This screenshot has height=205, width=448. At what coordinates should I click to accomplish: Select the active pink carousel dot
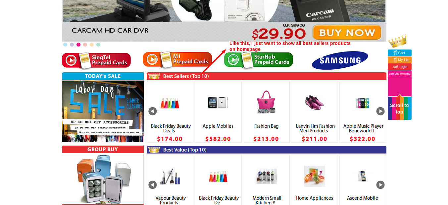78,45
